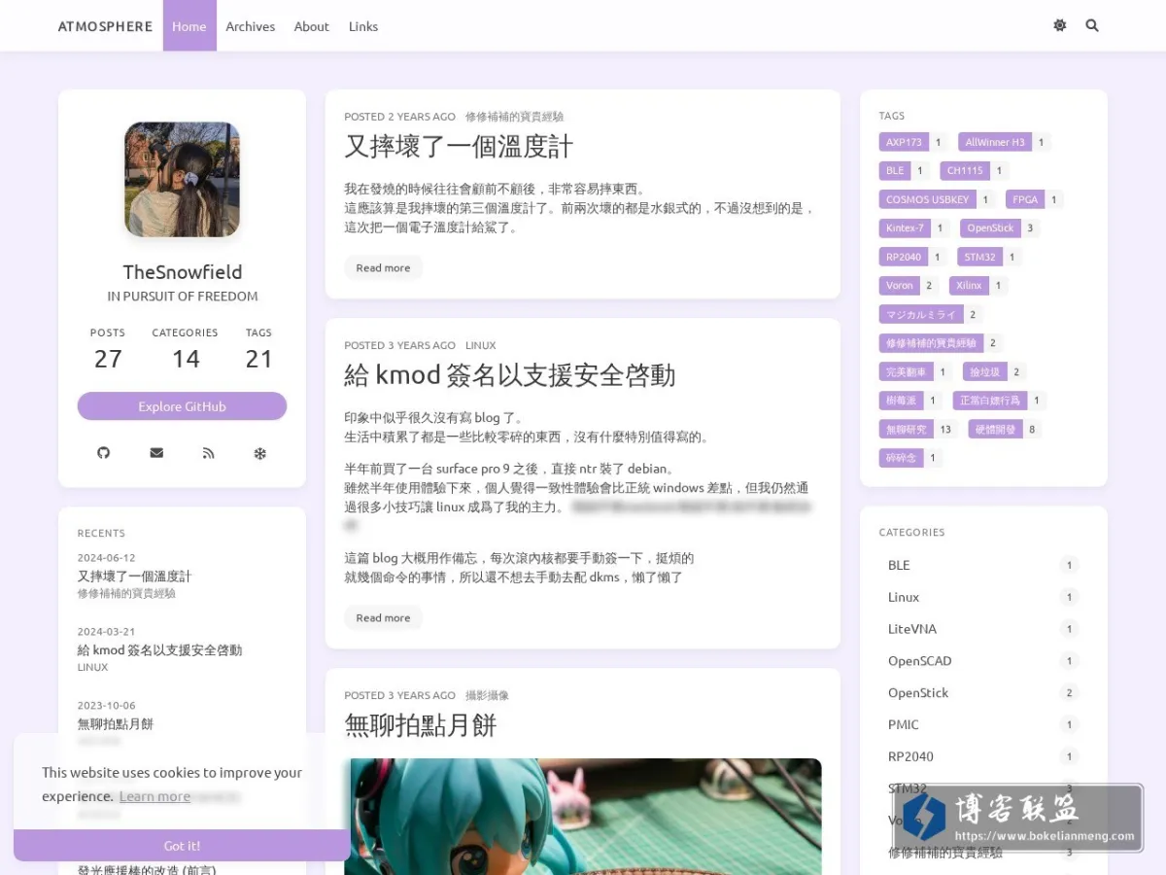Select the Xilinx tag
This screenshot has height=875, width=1166.
(x=969, y=285)
